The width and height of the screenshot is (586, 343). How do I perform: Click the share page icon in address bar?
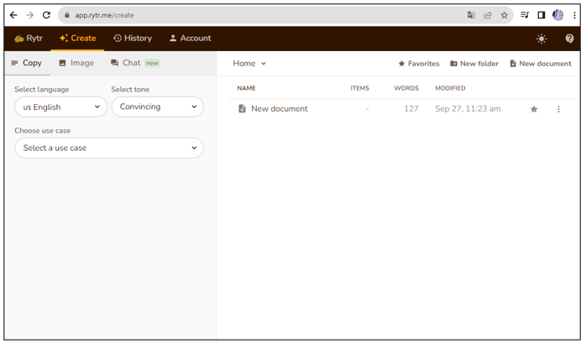pyautogui.click(x=488, y=15)
